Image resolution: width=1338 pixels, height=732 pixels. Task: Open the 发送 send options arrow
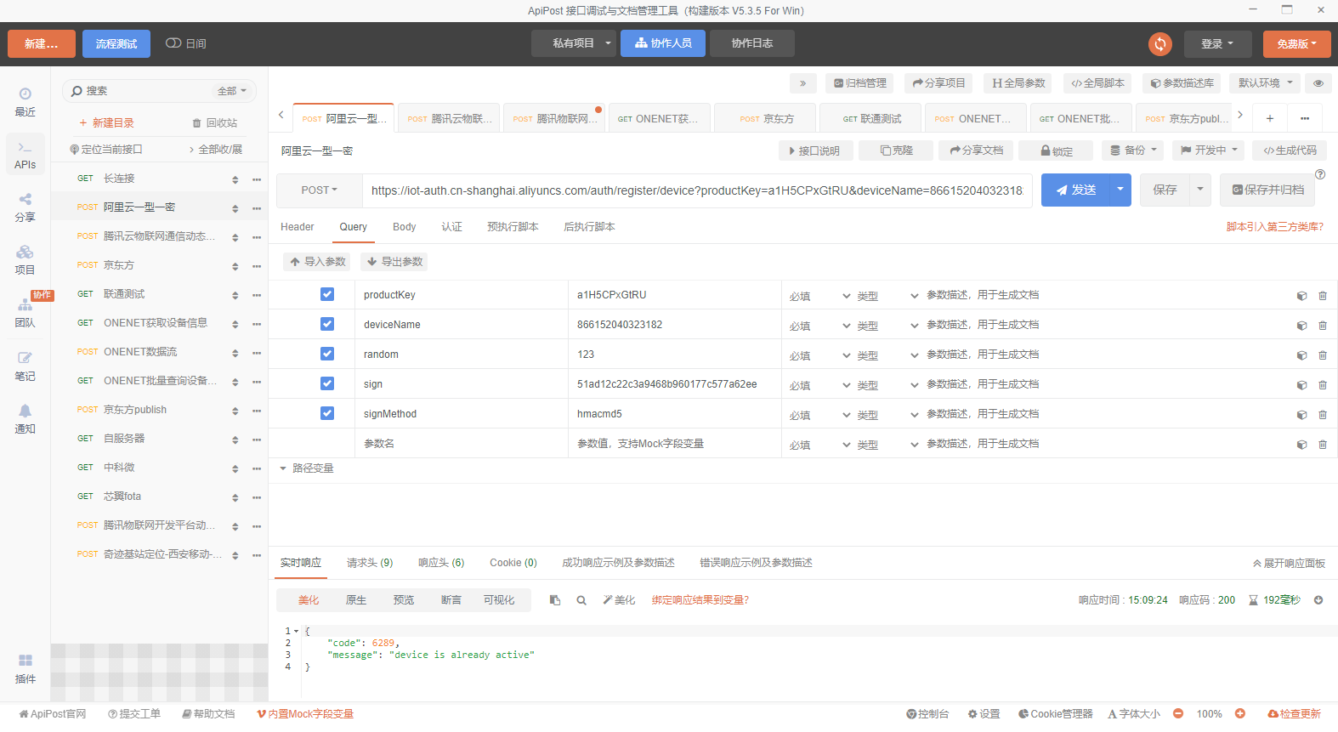pos(1121,190)
